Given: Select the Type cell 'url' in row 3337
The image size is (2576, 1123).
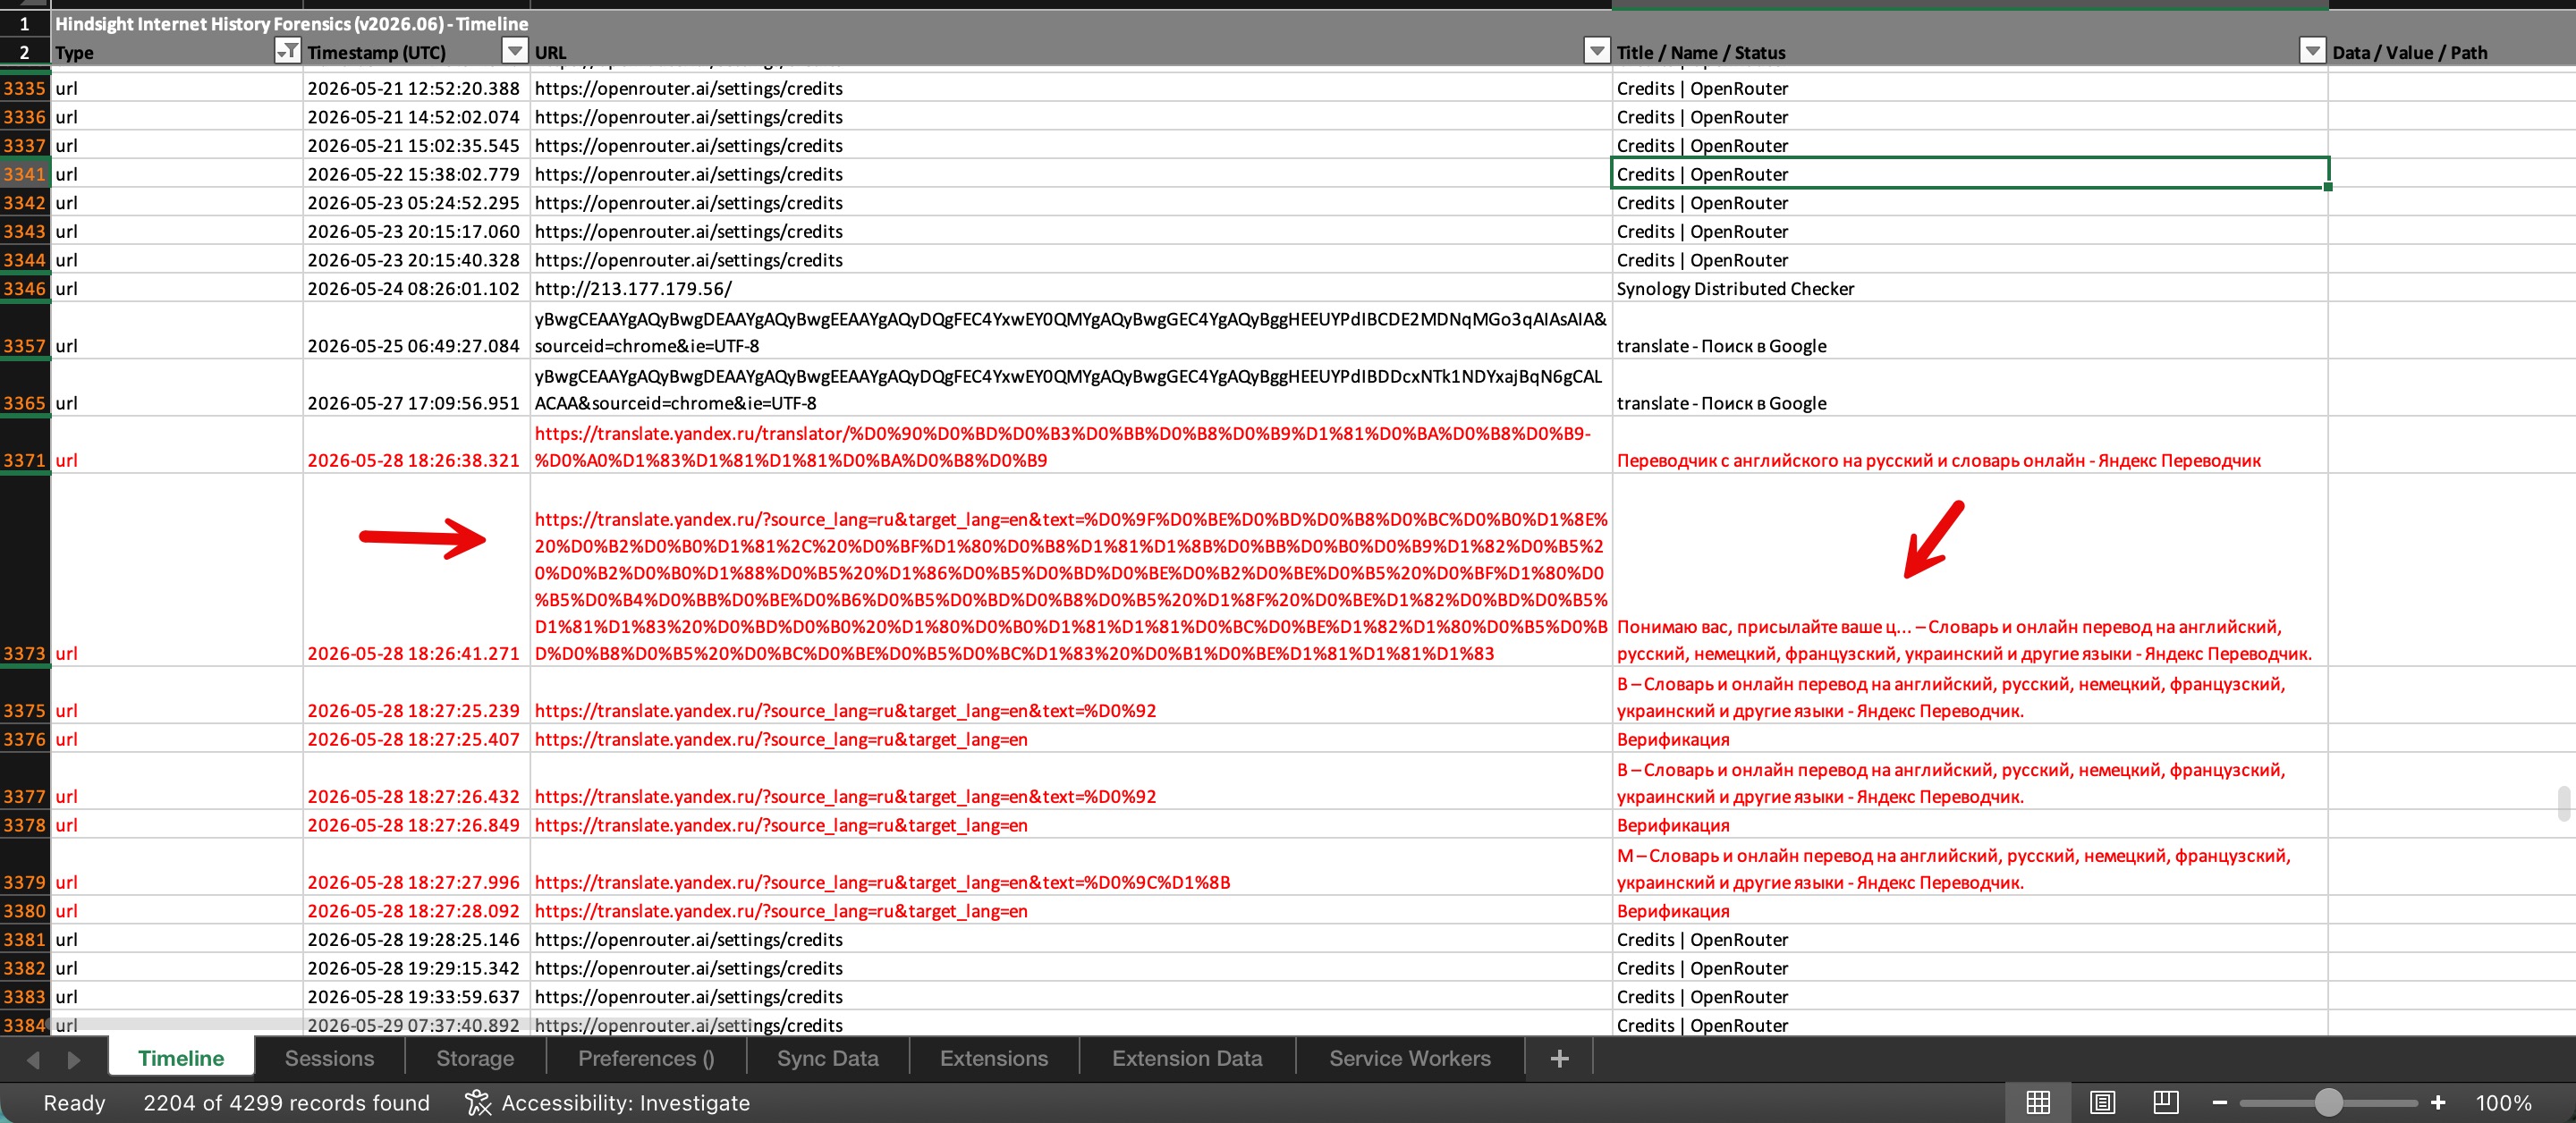Looking at the screenshot, I should click(177, 145).
